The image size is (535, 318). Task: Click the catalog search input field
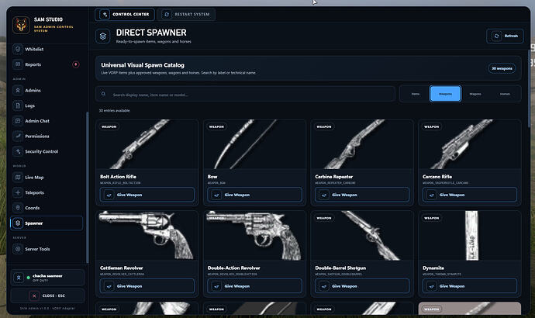coord(245,94)
